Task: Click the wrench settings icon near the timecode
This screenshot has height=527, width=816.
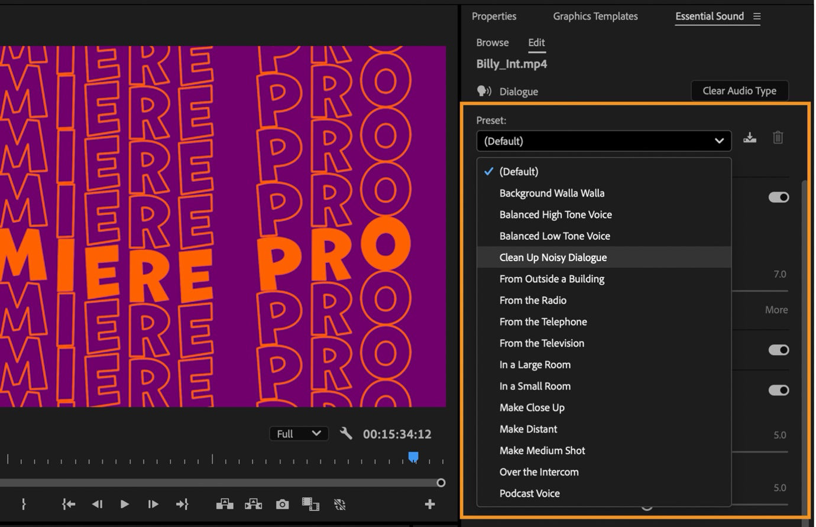Action: point(346,433)
